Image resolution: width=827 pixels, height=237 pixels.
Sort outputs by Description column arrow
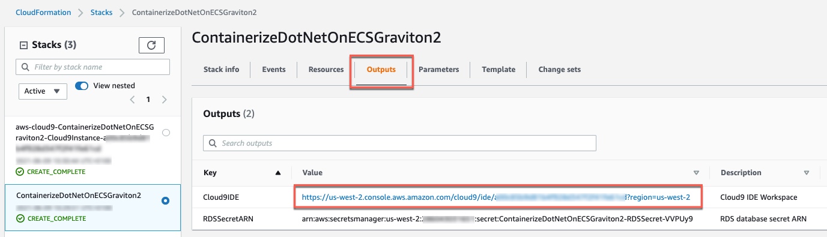click(x=807, y=173)
